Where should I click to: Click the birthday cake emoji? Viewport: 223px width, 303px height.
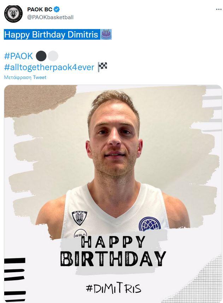click(x=106, y=34)
